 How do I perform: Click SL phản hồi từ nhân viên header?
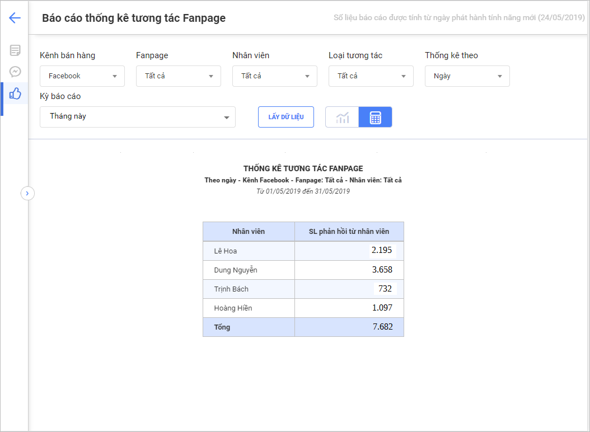pos(349,231)
